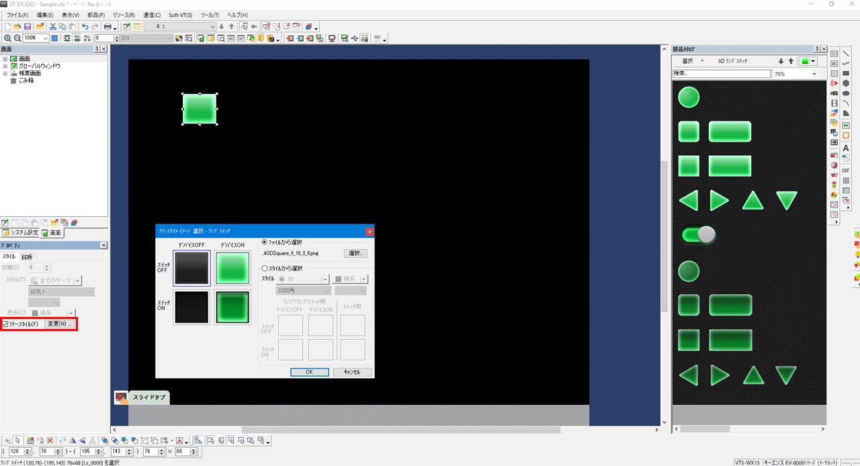Click the Zoom in magnifier icon
This screenshot has width=860, height=466.
click(x=7, y=38)
